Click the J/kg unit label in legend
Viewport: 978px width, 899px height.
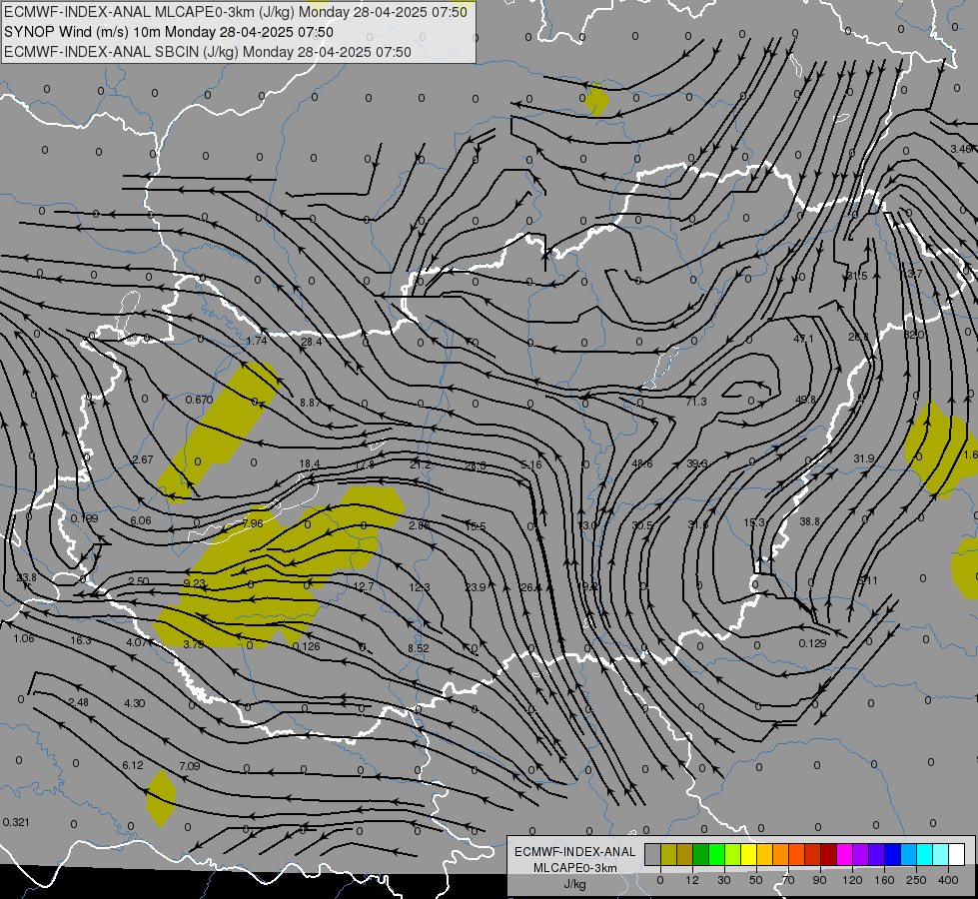click(575, 884)
